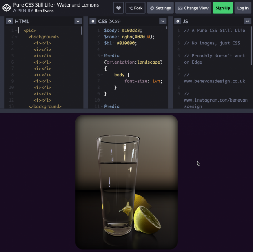Click the '// A Pure CSS Still Life' comment
Viewport: 253px width, 252px height.
[214, 31]
